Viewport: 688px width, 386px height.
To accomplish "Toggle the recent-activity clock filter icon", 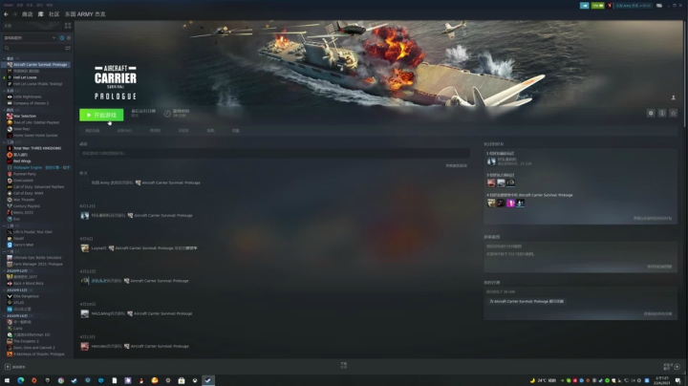I will click(x=62, y=38).
